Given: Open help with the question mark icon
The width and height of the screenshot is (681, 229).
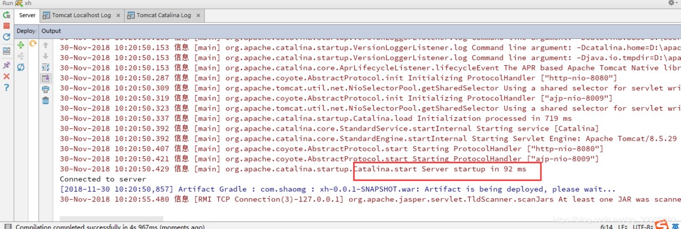Looking at the screenshot, I should pos(6,87).
